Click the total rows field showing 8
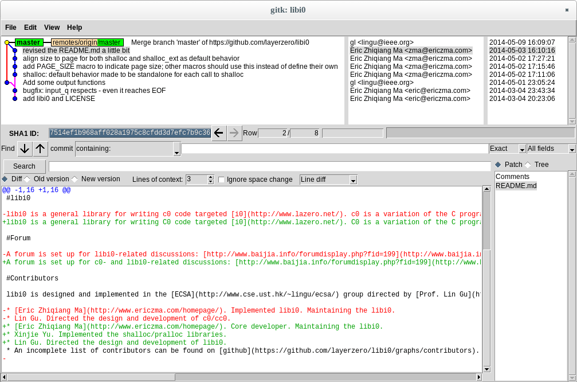 pos(305,133)
